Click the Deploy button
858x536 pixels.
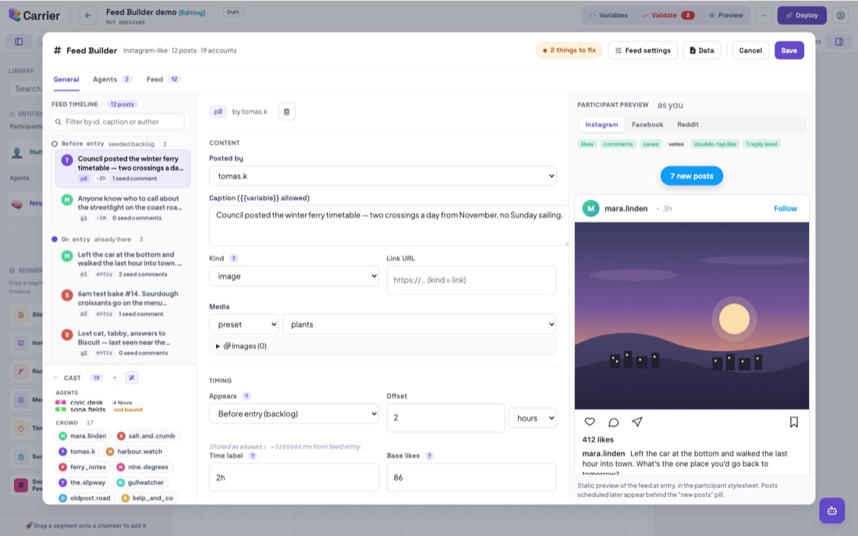pyautogui.click(x=802, y=16)
